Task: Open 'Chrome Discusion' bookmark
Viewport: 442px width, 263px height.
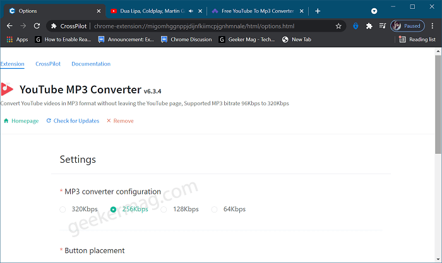Action: point(186,40)
